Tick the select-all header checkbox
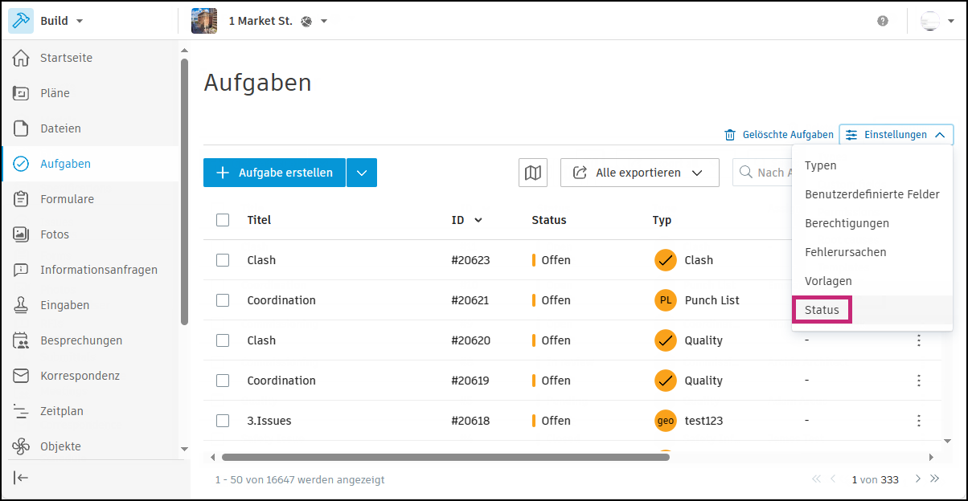The height and width of the screenshot is (501, 968). click(223, 220)
